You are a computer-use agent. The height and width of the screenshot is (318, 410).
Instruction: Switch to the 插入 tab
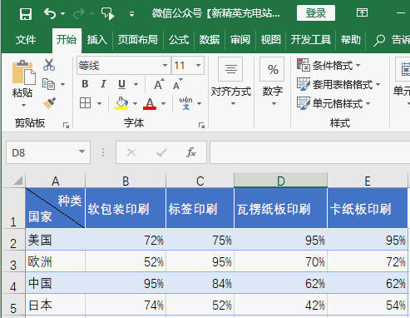[x=97, y=40]
